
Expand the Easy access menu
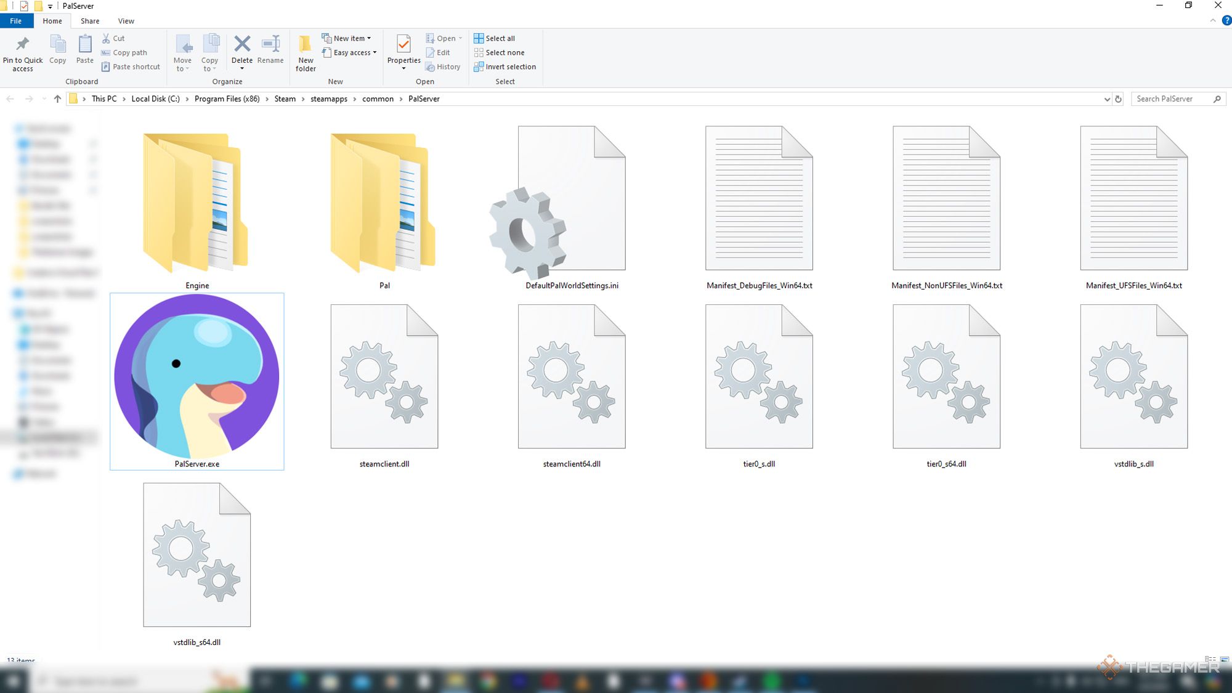tap(349, 52)
